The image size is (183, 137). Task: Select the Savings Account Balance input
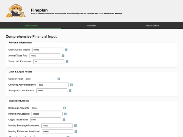click(x=52, y=91)
